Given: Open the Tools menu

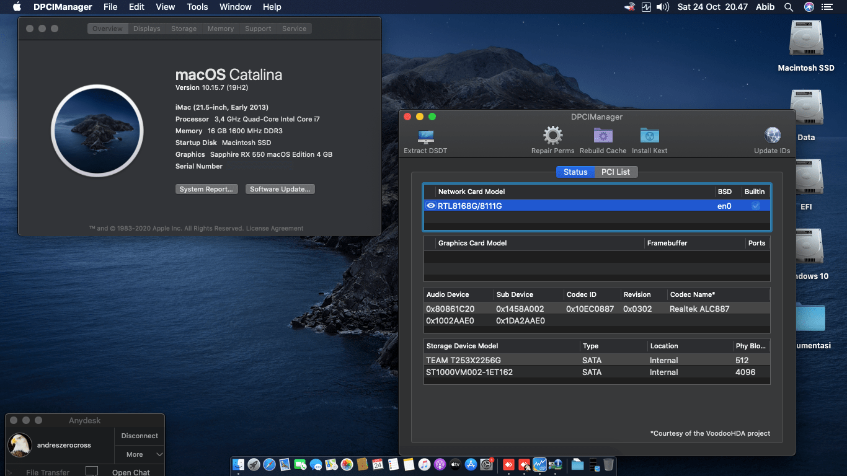Looking at the screenshot, I should 197,7.
